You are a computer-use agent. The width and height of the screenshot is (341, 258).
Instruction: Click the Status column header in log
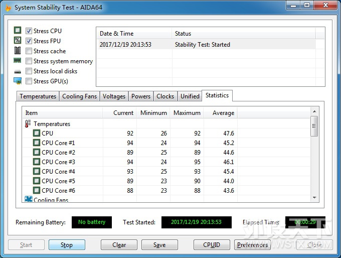pyautogui.click(x=244, y=34)
